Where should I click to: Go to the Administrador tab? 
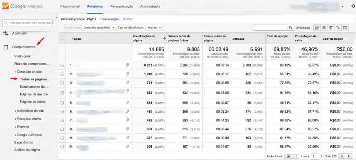(150, 6)
